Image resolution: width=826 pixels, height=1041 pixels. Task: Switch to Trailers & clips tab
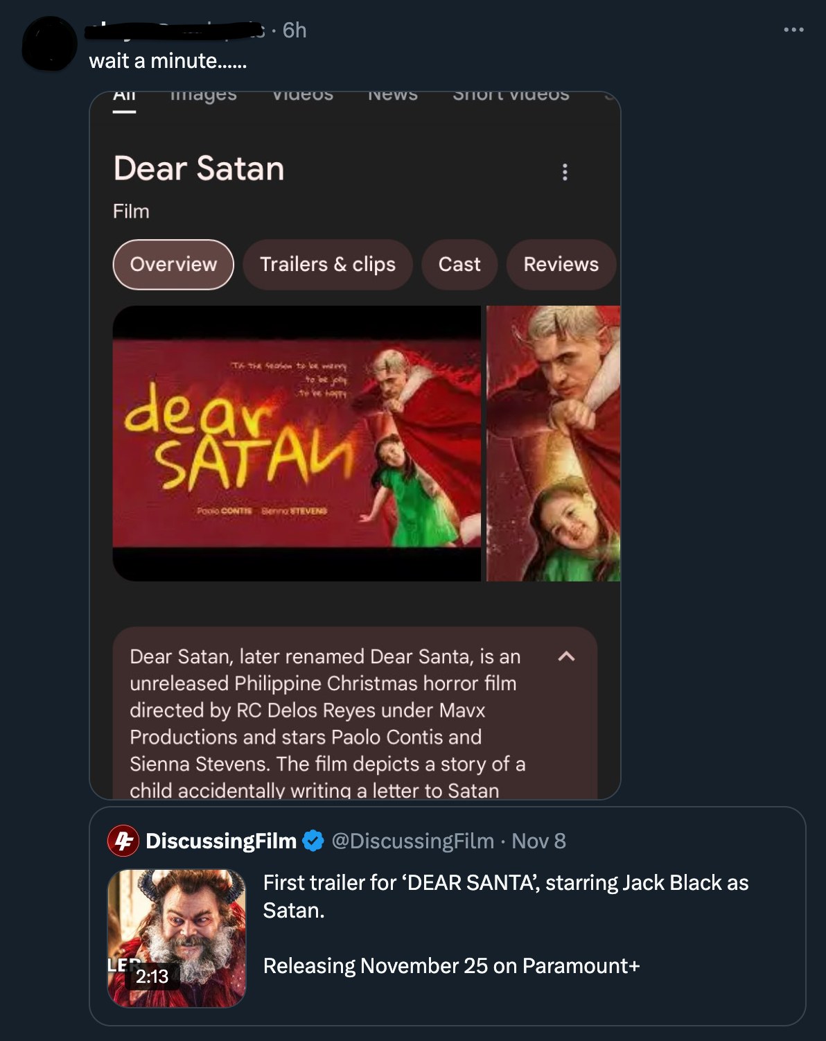328,264
